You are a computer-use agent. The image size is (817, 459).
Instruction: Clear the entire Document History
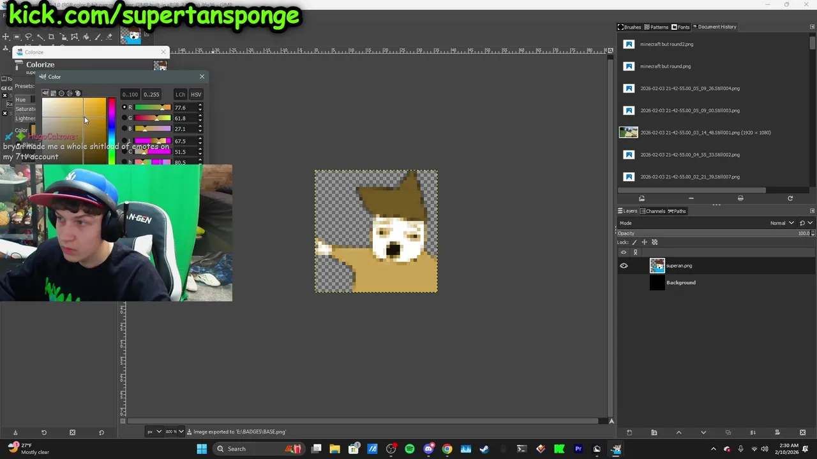pos(740,198)
